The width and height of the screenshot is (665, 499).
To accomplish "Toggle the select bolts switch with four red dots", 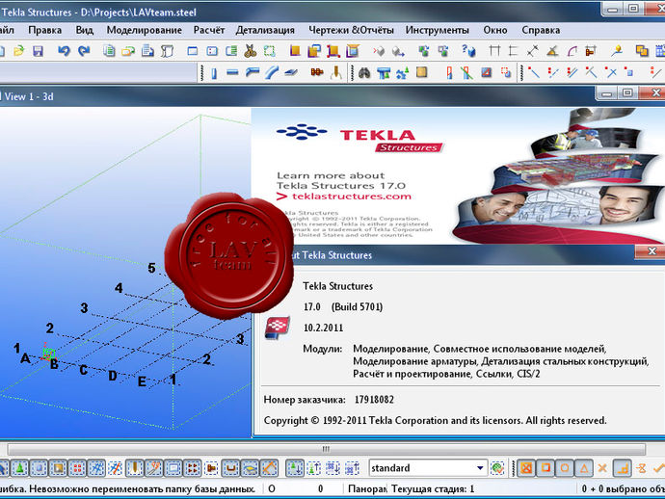I will pos(192,468).
